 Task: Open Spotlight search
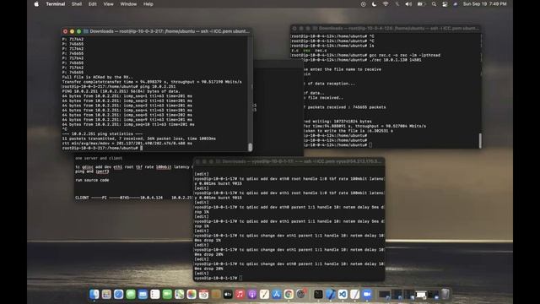(x=434, y=4)
